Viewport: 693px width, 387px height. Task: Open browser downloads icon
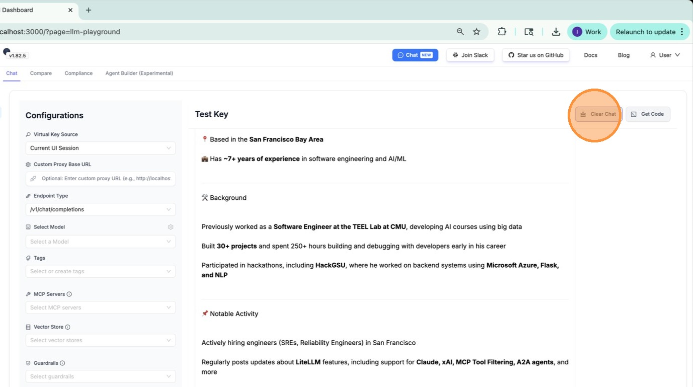[x=556, y=32]
